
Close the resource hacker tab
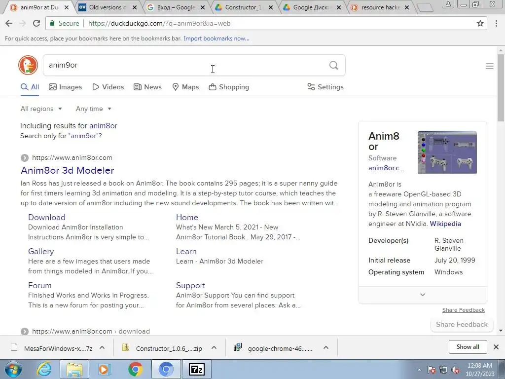pyautogui.click(x=407, y=7)
